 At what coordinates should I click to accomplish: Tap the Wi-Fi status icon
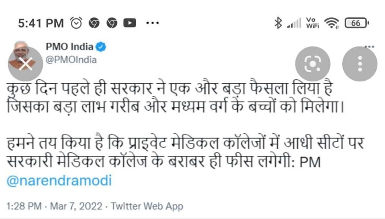click(x=332, y=23)
